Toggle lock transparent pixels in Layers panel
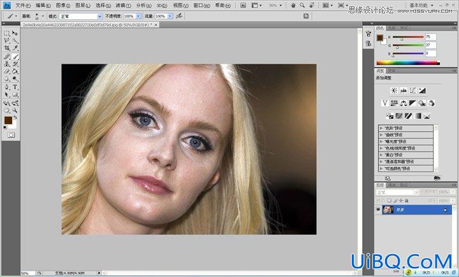This screenshot has height=277, width=459. (390, 201)
